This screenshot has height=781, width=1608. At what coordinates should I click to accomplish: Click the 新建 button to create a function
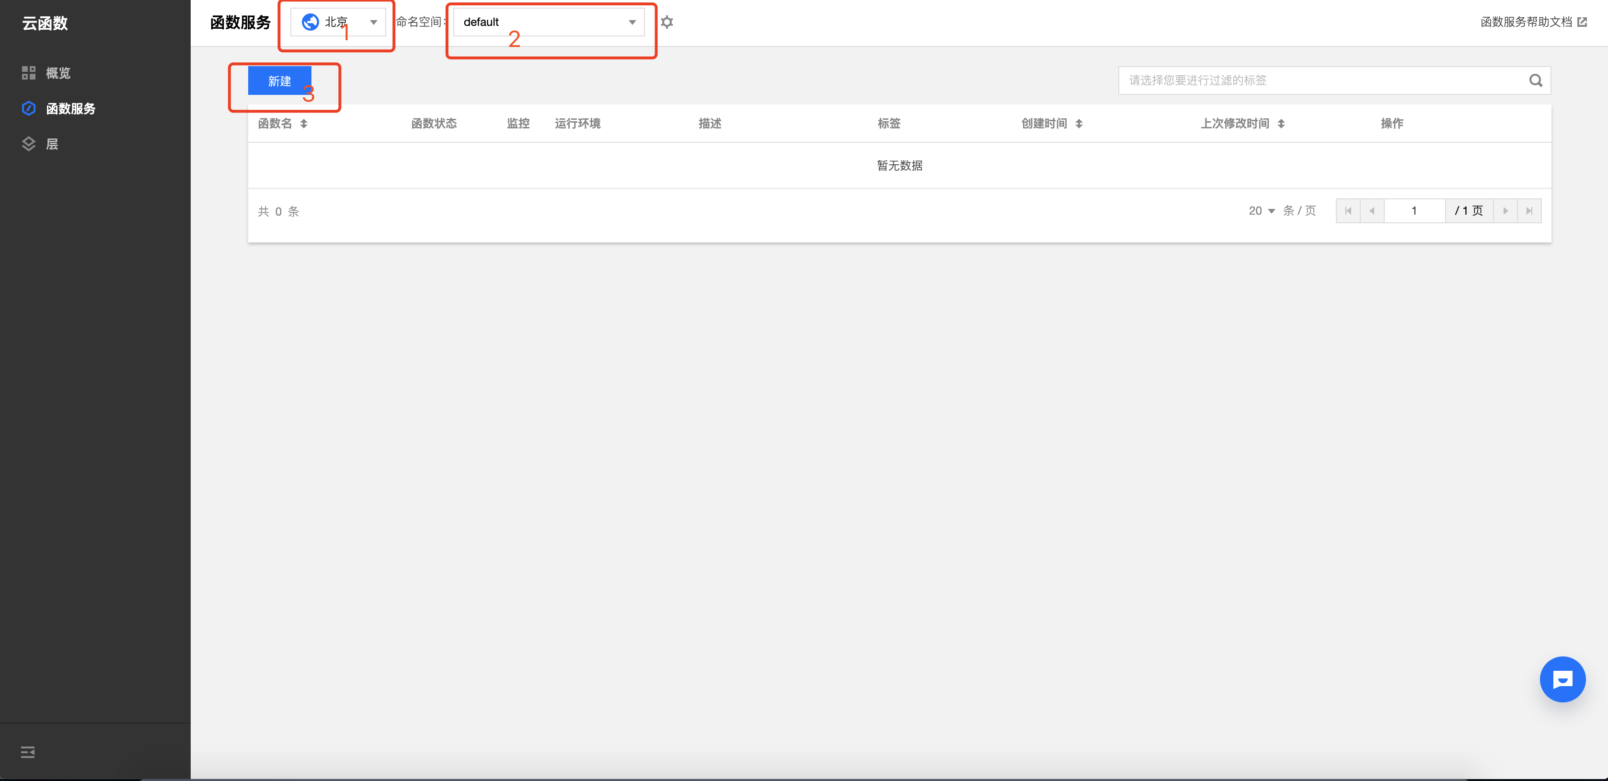coord(279,80)
